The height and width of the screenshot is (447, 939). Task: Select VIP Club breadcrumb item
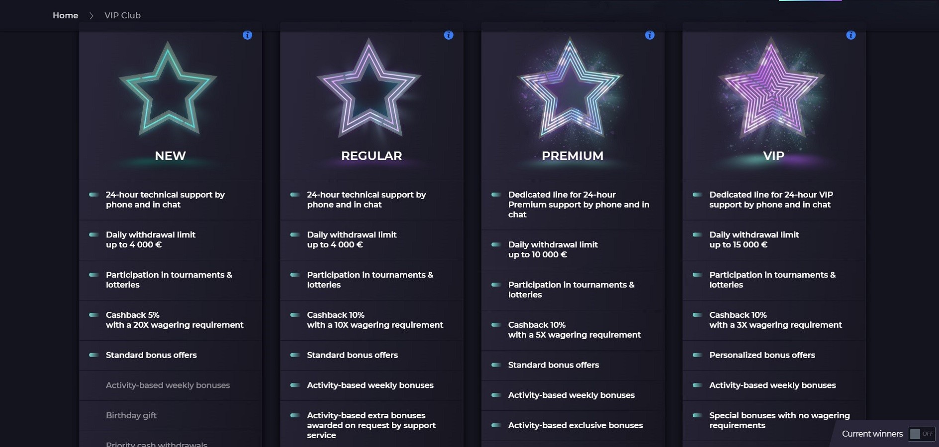pyautogui.click(x=122, y=15)
